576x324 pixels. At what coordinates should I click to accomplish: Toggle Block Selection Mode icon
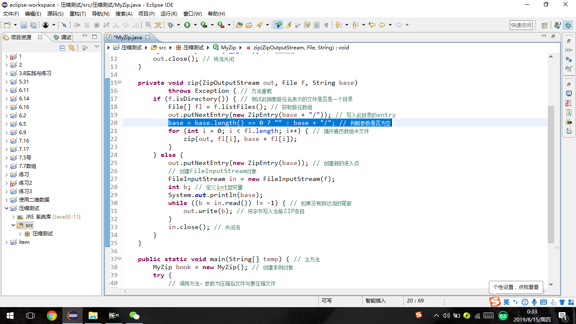point(317,25)
